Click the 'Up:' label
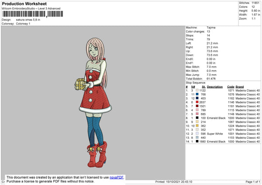This screenshot has width=262, height=185. point(188,51)
